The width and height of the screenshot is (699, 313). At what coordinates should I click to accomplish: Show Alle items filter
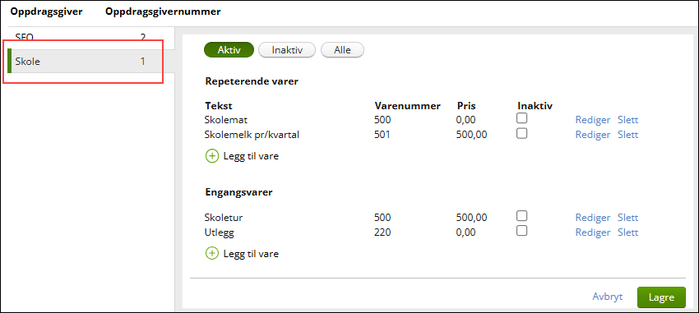[342, 50]
